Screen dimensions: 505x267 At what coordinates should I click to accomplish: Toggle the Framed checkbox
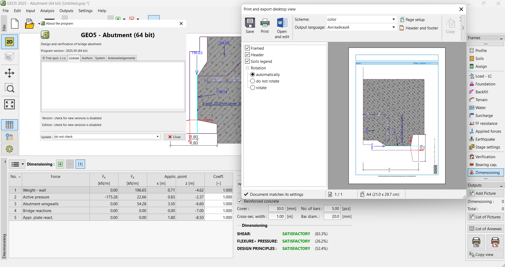pyautogui.click(x=247, y=48)
